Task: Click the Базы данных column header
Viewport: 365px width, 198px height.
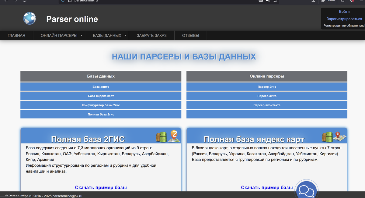Action: (x=101, y=76)
